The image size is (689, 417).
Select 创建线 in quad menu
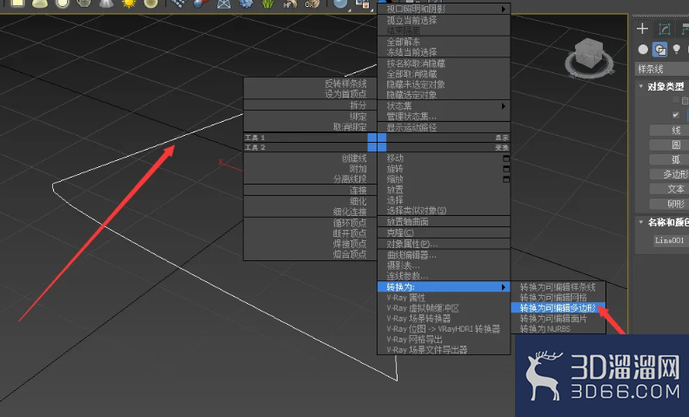(x=311, y=158)
